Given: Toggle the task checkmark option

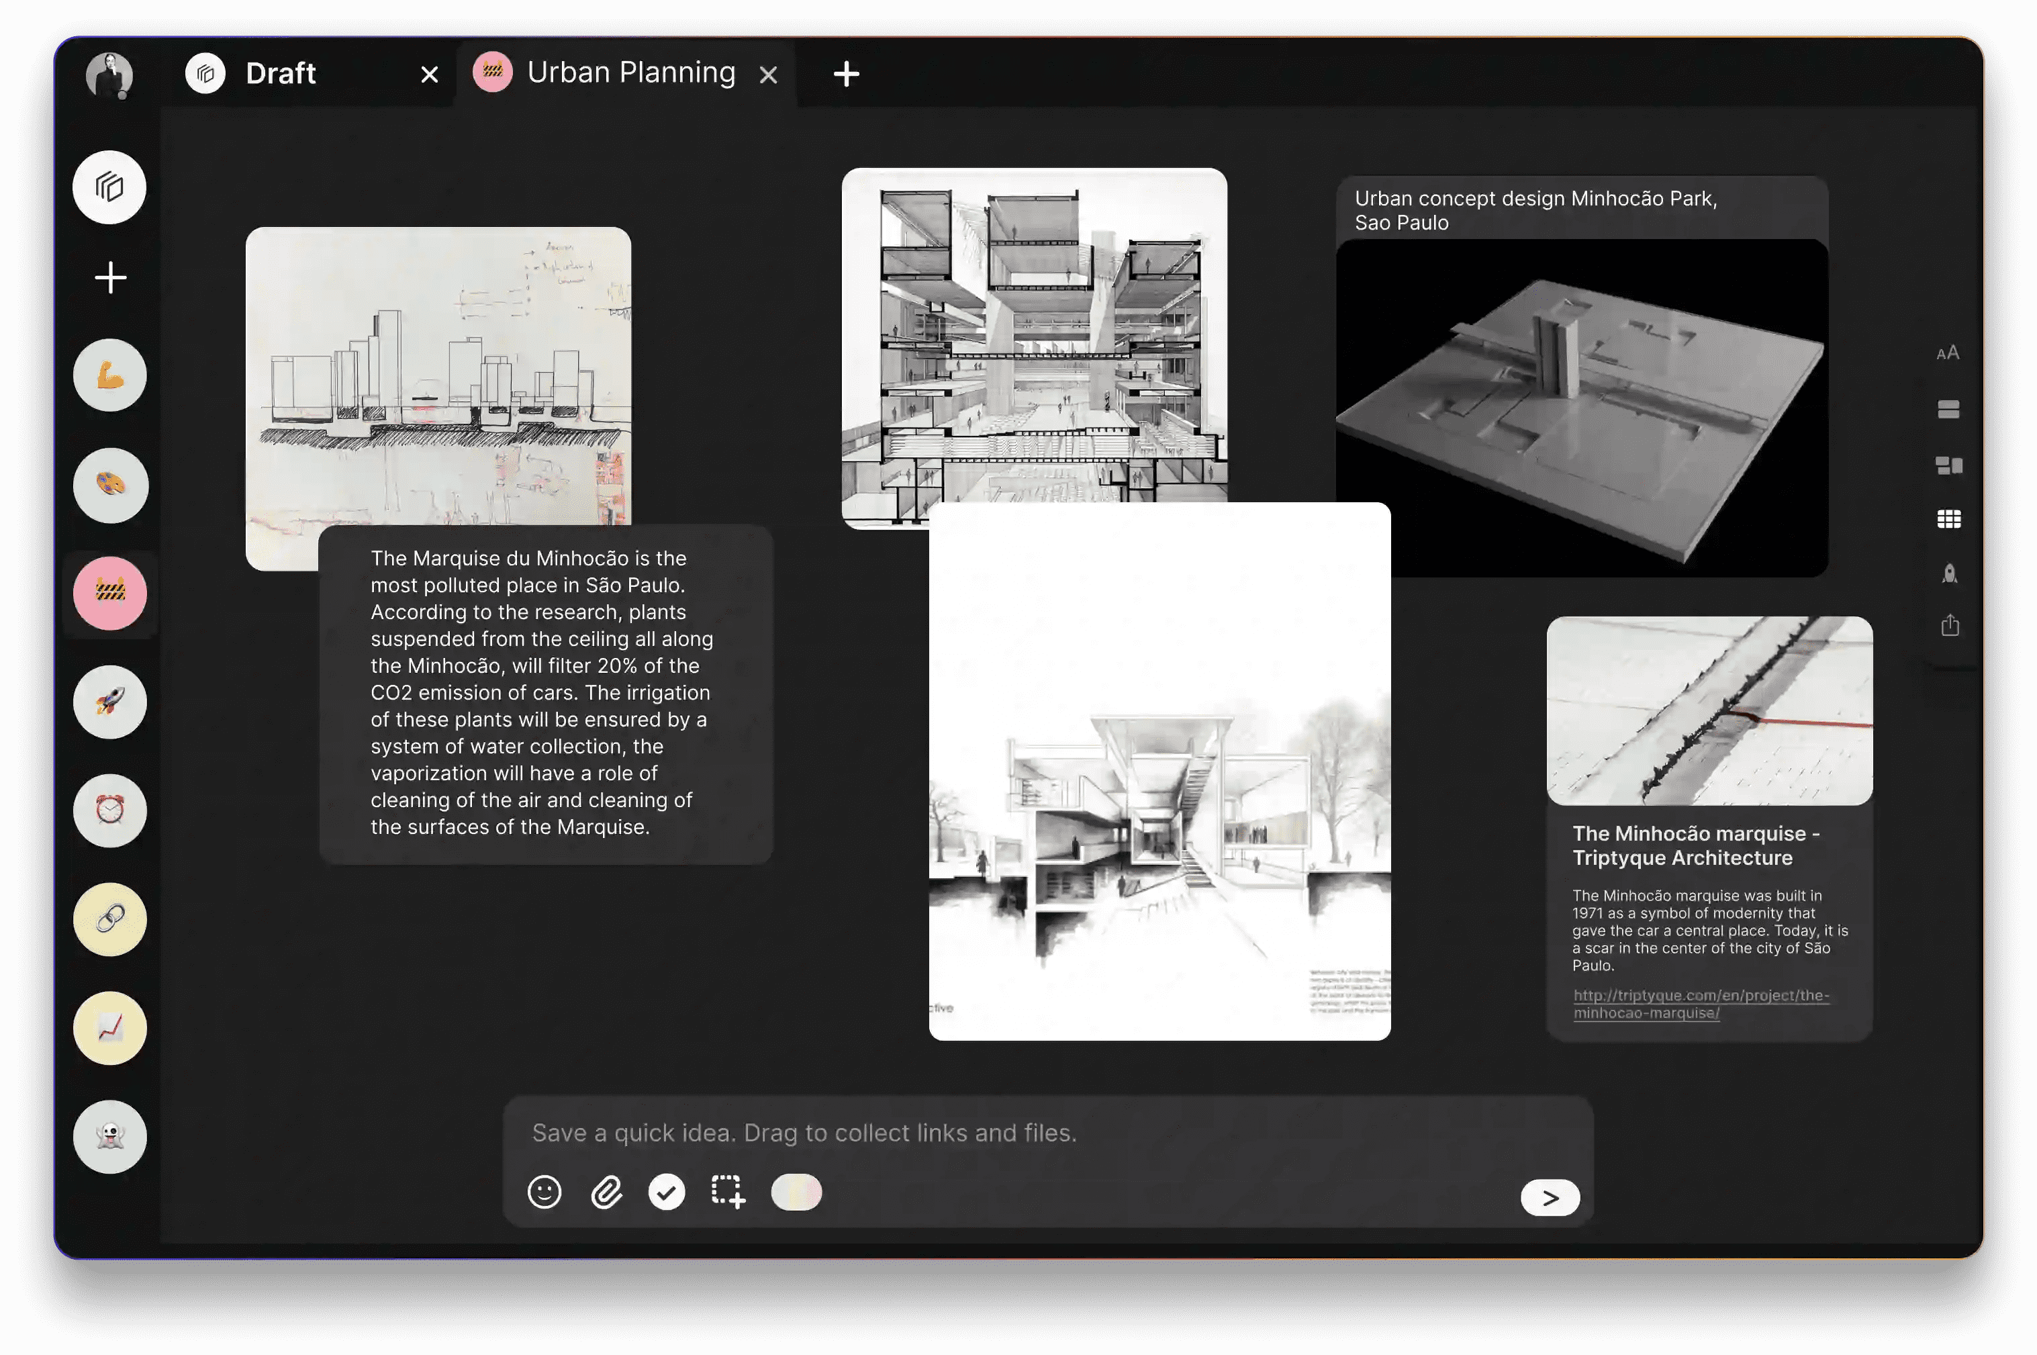Looking at the screenshot, I should (666, 1192).
